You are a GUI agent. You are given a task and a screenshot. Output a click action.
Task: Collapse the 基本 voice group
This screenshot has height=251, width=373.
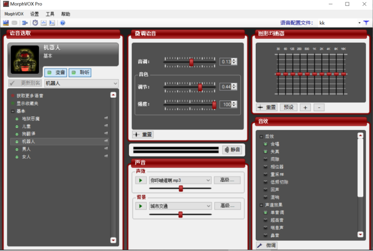[13, 111]
